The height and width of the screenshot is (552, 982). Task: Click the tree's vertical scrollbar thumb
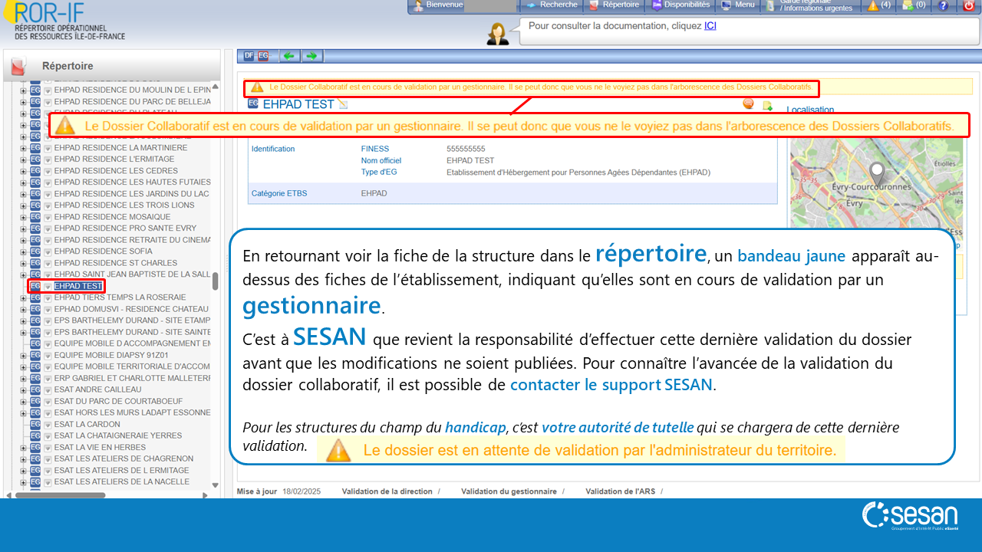click(216, 281)
